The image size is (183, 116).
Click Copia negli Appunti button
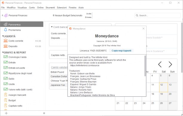121,51
